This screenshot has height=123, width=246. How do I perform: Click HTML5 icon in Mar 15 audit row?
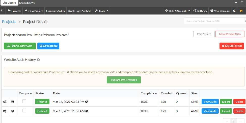coord(13,111)
